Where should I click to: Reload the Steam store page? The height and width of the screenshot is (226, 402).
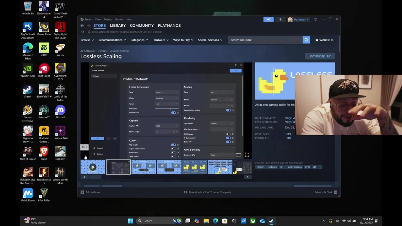[82, 32]
